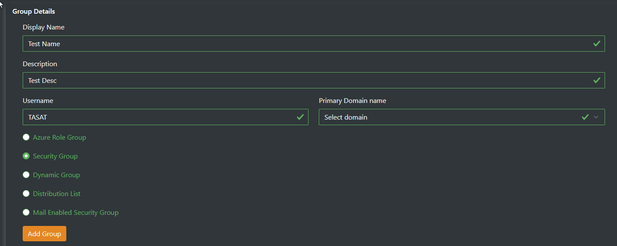Click the green checkmark beside Display Name
Screen dimensions: 617x246
click(596, 43)
